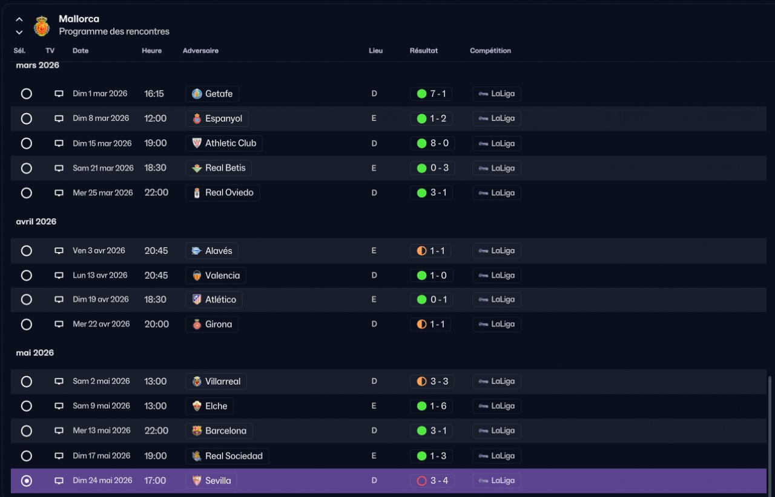Sort by the Résultat column header
Screen dimensions: 775x497
[x=424, y=51]
